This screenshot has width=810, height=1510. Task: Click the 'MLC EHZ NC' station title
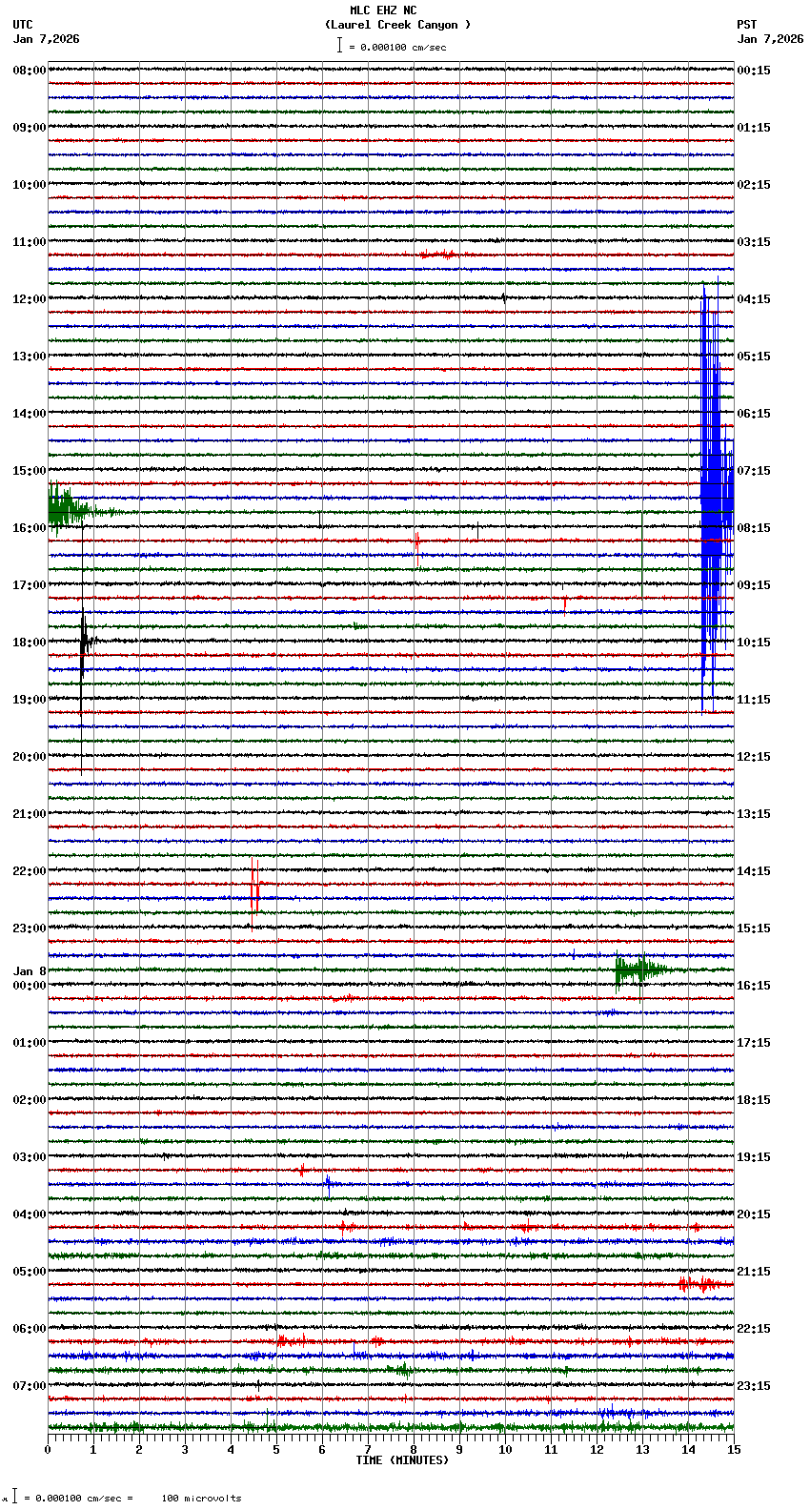tap(383, 10)
